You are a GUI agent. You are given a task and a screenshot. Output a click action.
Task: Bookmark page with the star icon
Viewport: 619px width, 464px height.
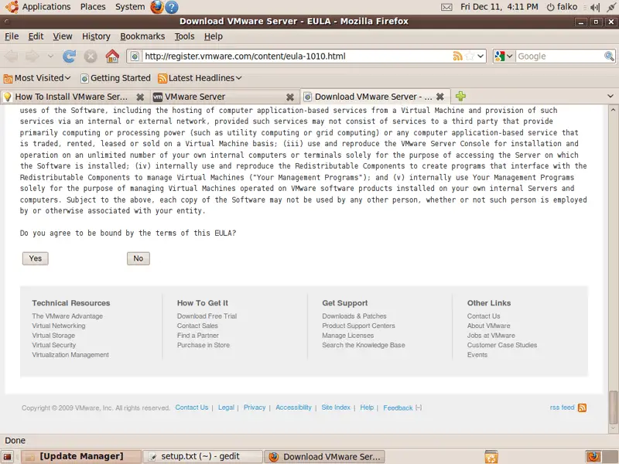[x=470, y=56]
